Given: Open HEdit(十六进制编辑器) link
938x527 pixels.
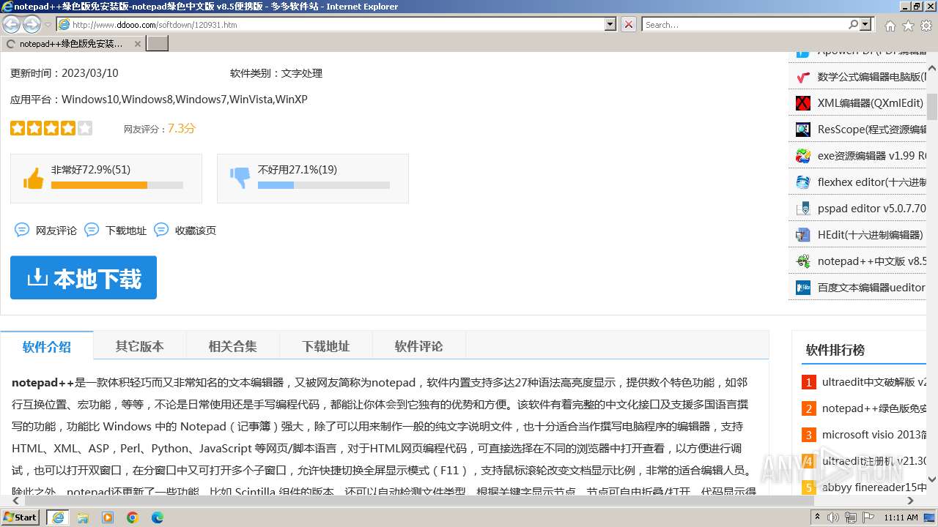Looking at the screenshot, I should (x=870, y=235).
